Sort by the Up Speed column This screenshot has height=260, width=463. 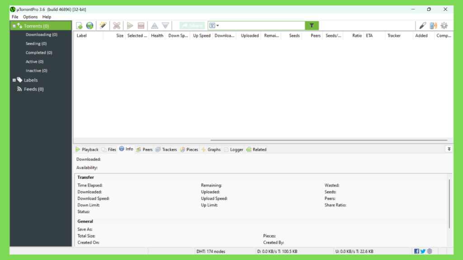pyautogui.click(x=202, y=36)
